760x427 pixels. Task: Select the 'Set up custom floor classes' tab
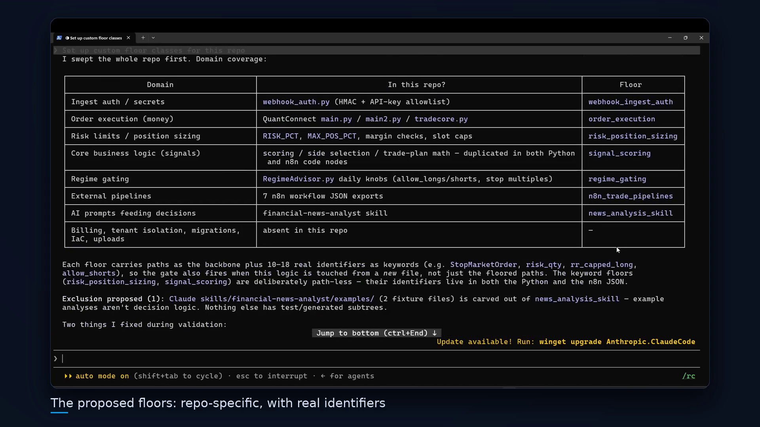[94, 38]
